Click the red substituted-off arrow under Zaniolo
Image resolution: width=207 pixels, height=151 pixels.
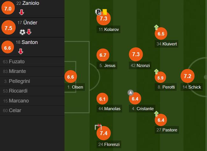coord(21,12)
